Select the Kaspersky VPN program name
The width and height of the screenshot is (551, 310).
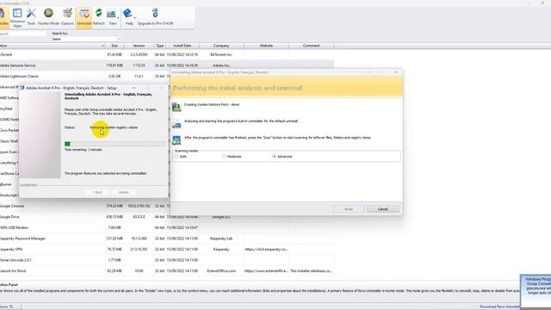pyautogui.click(x=11, y=249)
